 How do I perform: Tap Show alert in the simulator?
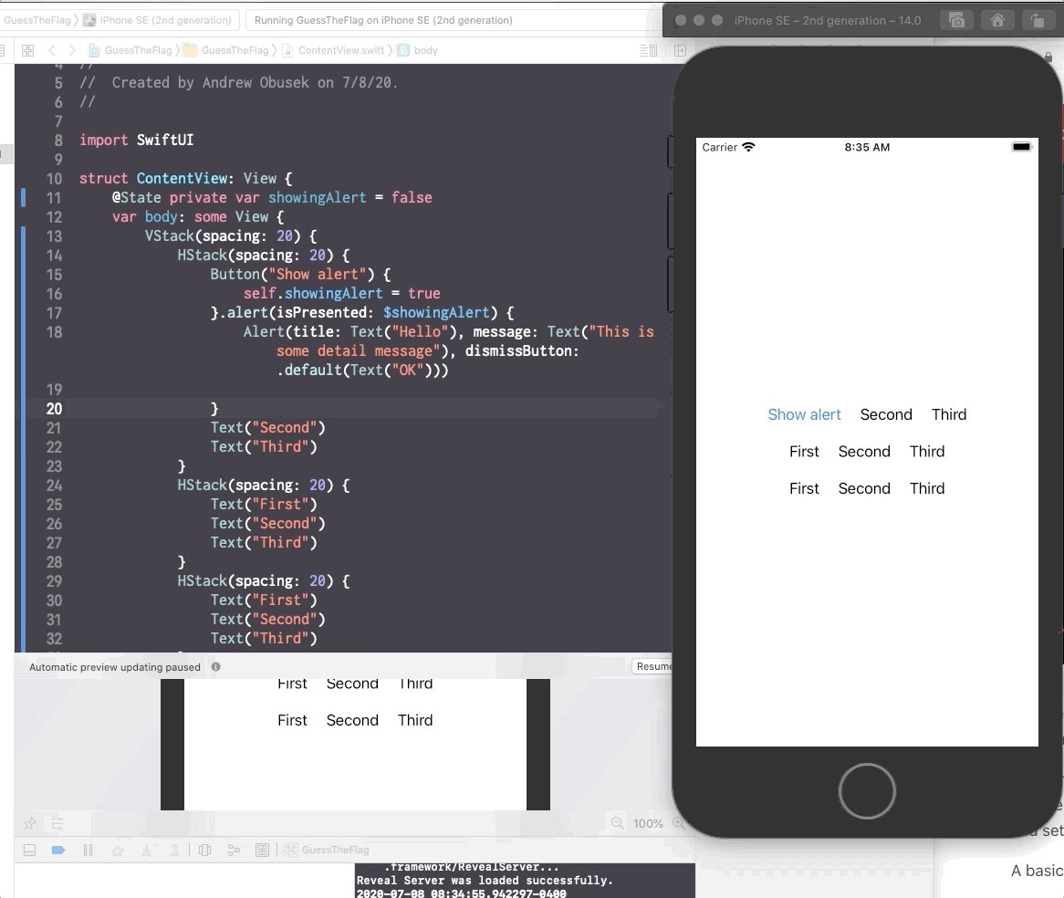pos(804,414)
